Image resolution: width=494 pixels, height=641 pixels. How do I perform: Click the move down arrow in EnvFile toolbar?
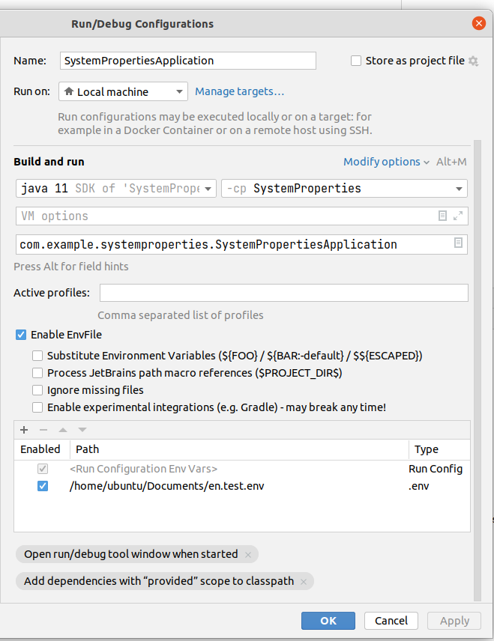82,430
